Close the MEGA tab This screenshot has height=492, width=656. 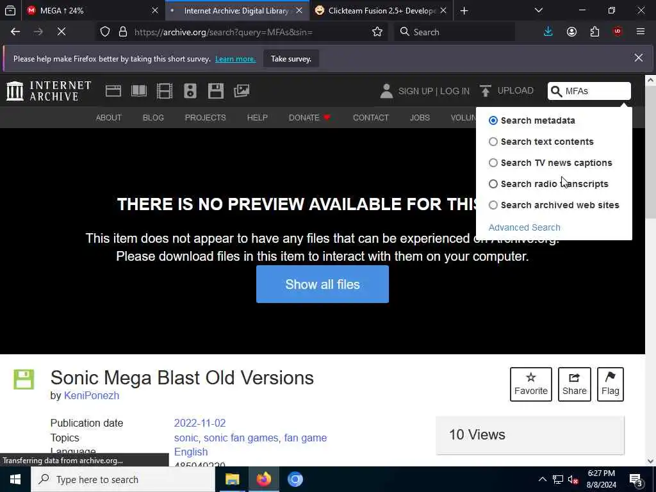(x=155, y=10)
